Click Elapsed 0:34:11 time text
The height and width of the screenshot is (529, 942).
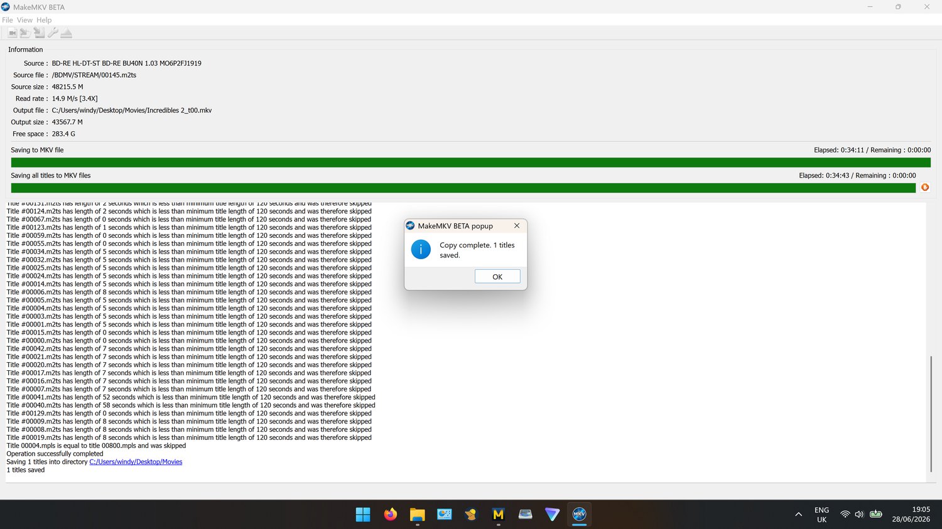tap(839, 150)
